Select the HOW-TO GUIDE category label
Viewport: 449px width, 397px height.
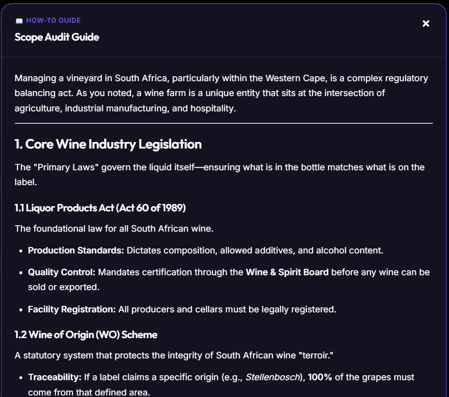(53, 21)
